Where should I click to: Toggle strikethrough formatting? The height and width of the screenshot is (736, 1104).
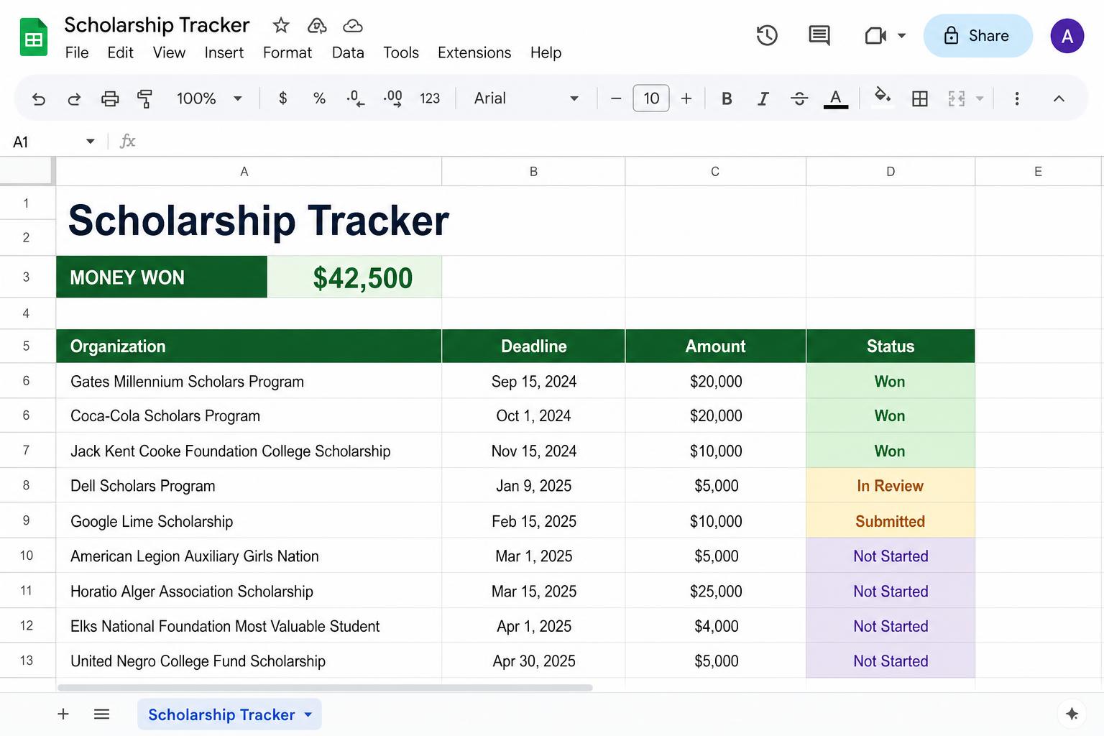[799, 98]
